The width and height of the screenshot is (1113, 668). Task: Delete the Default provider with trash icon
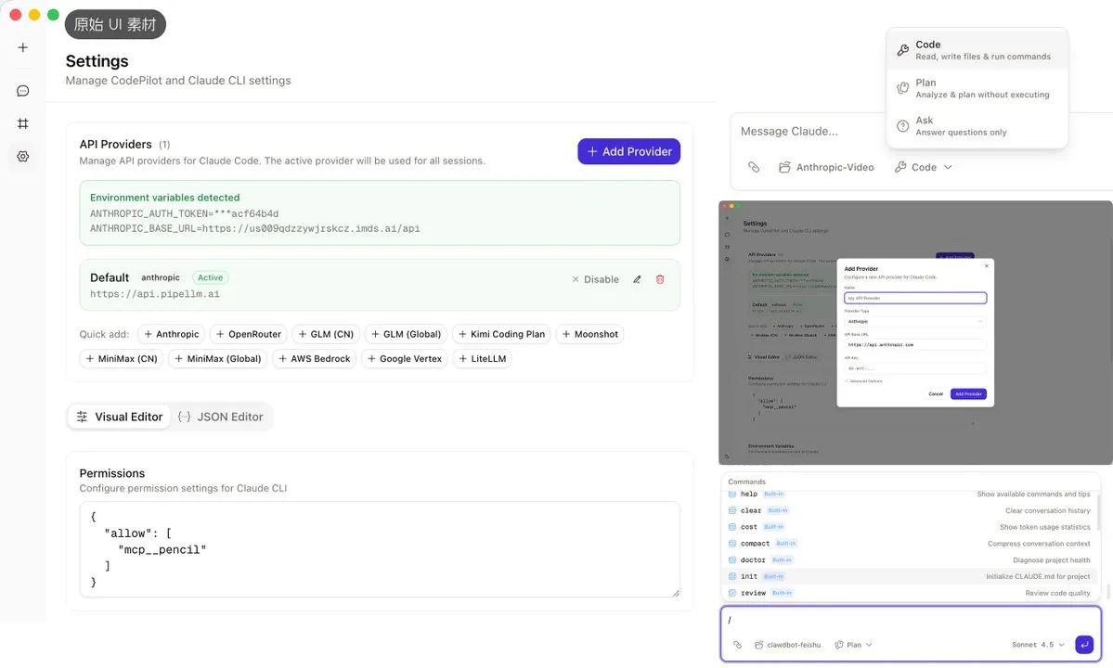pos(660,279)
